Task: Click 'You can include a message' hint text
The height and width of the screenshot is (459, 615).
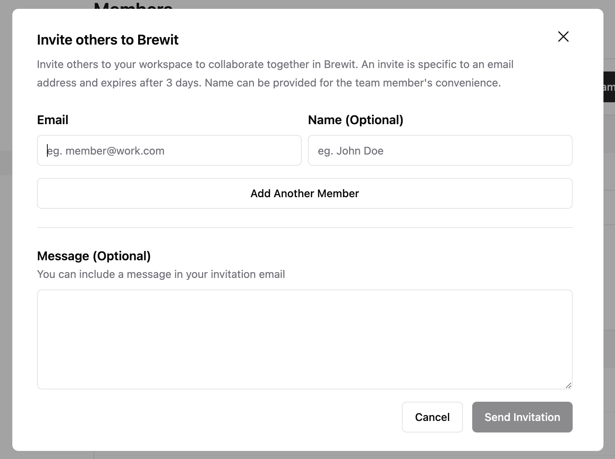Action: click(161, 274)
